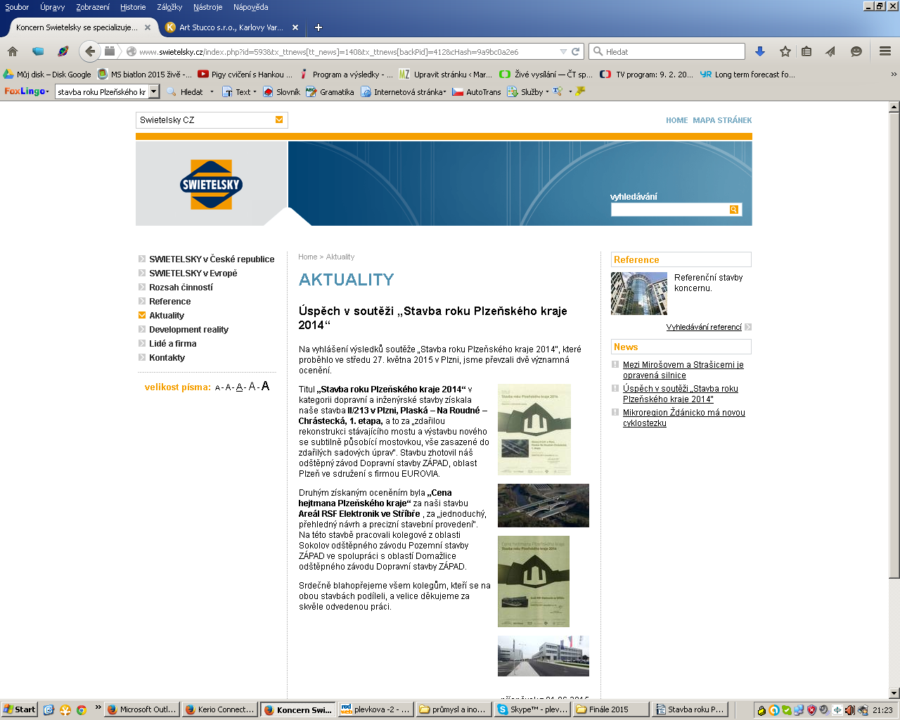Select largest font size A
This screenshot has width=900, height=720.
point(265,386)
